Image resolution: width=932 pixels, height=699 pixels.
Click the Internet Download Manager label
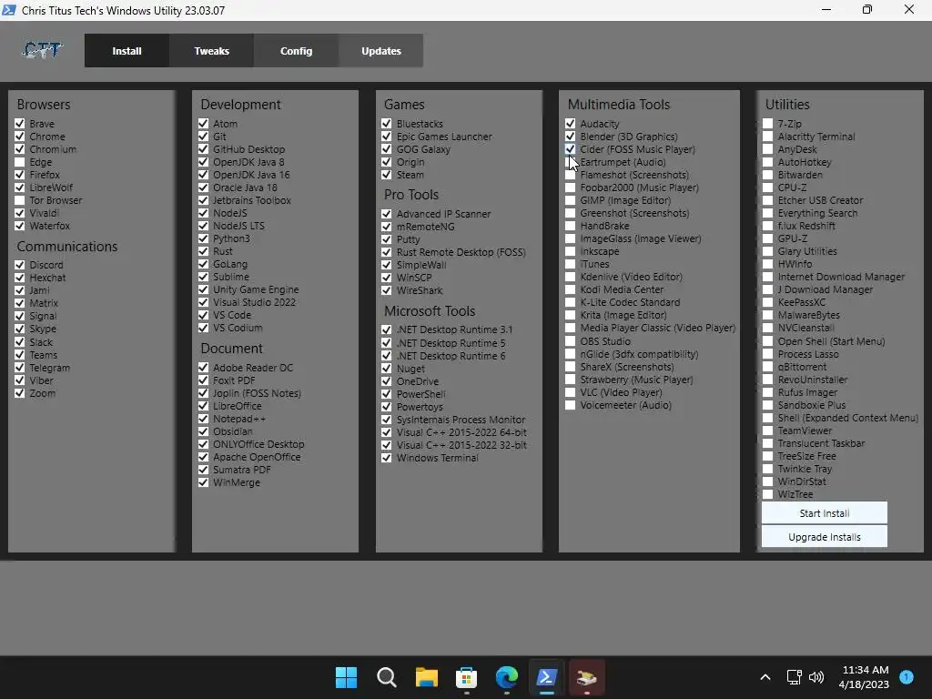point(841,277)
